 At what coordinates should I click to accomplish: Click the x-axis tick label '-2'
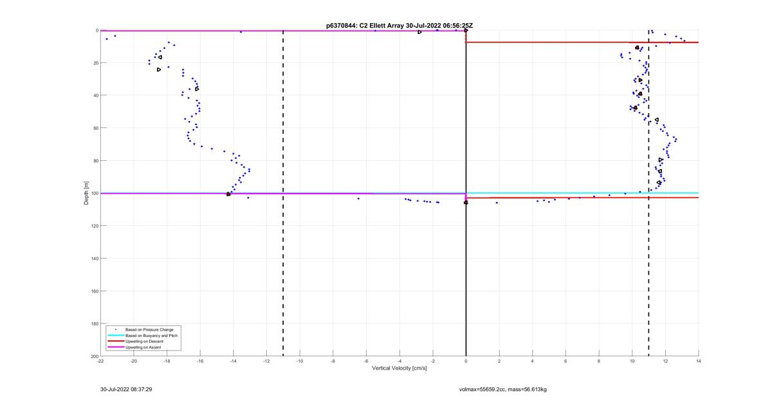point(433,361)
